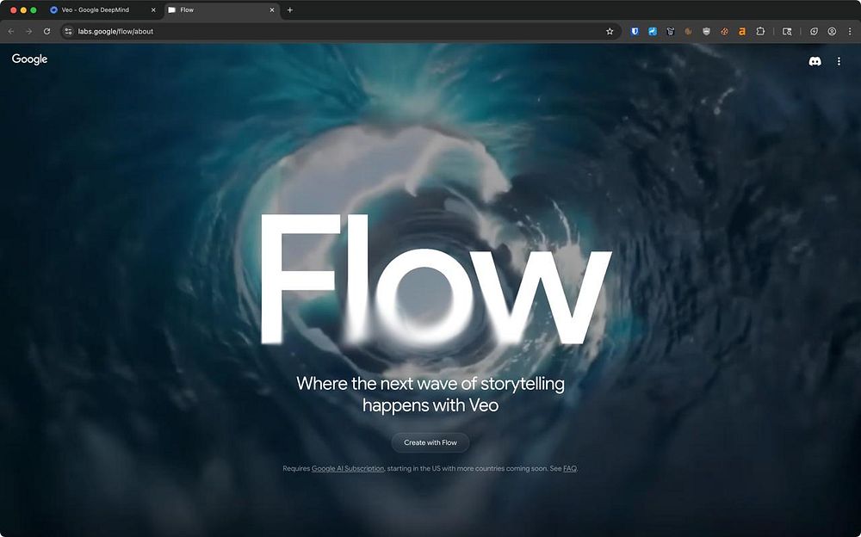View site information icon in address bar
Screen dimensions: 861x537
tap(68, 31)
